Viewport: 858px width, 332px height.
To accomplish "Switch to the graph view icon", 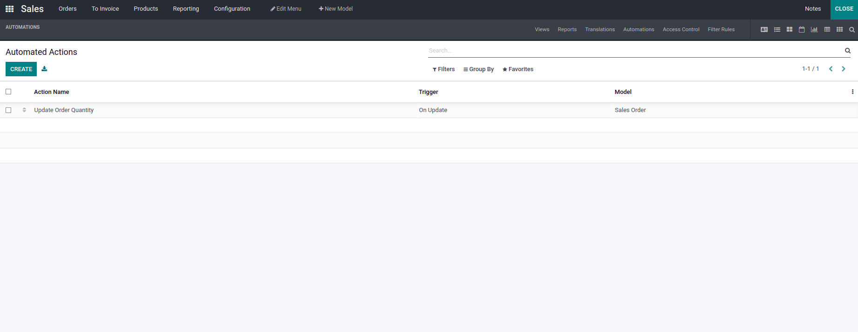I will 814,29.
